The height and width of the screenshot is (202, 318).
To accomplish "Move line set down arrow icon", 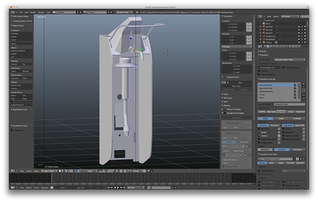I will coord(304,98).
